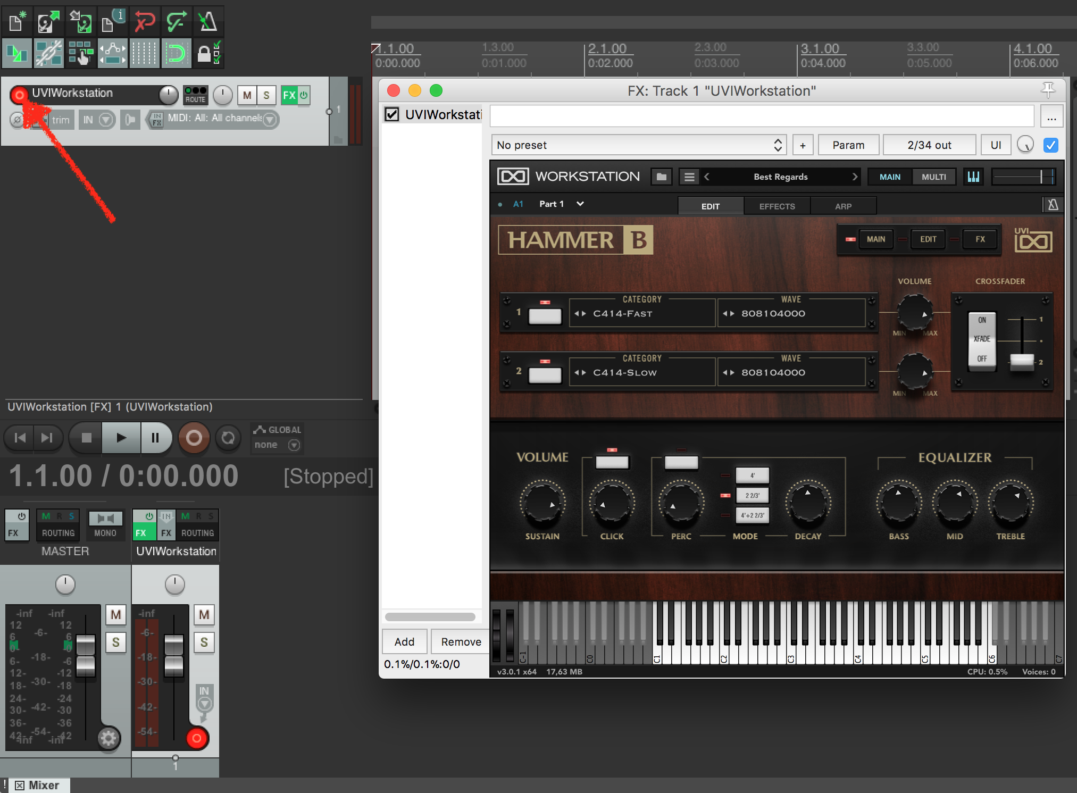
Task: Open UVI Workstation hamburger menu
Action: (689, 177)
